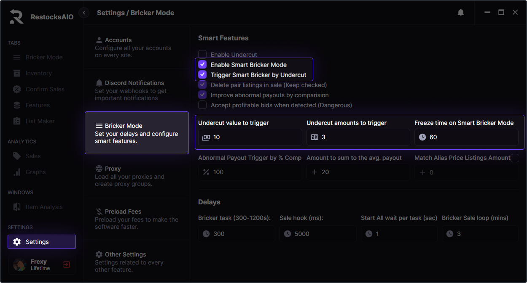Toggle Accept profitable bids when detected
Screen dimensions: 527x283
pos(202,105)
